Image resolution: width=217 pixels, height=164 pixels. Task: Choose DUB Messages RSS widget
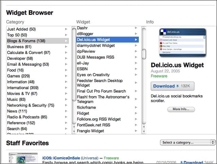tap(107, 57)
